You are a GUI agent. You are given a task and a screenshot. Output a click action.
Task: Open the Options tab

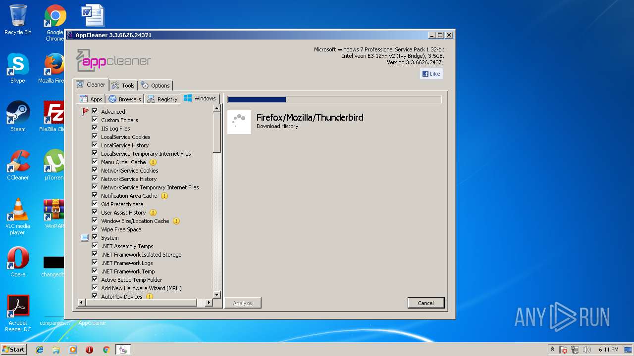coord(155,85)
